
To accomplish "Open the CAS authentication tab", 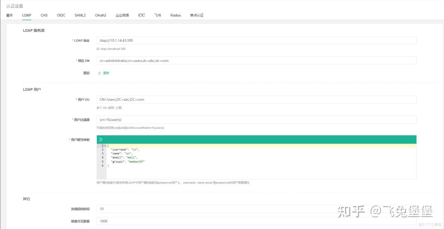I will pyautogui.click(x=44, y=15).
